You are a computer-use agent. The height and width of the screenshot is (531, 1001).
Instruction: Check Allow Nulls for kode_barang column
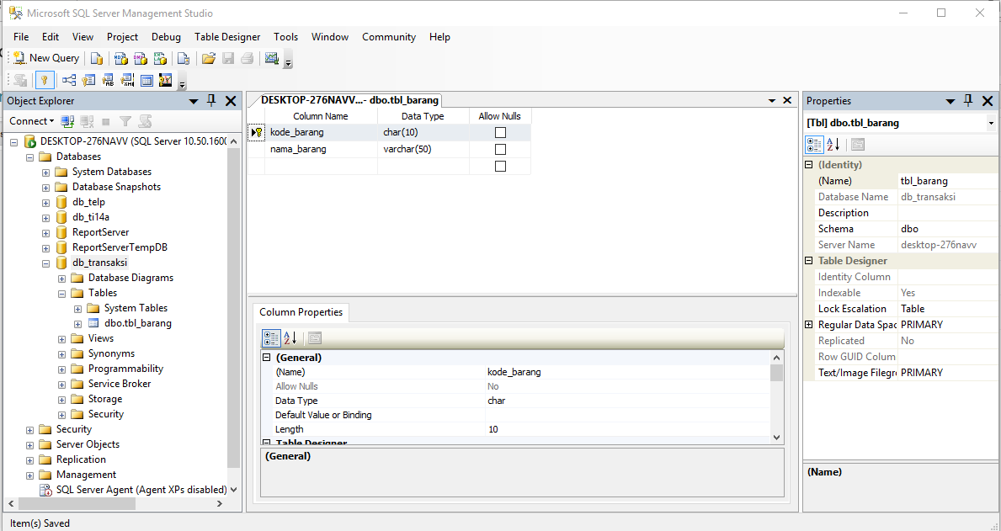coord(501,132)
